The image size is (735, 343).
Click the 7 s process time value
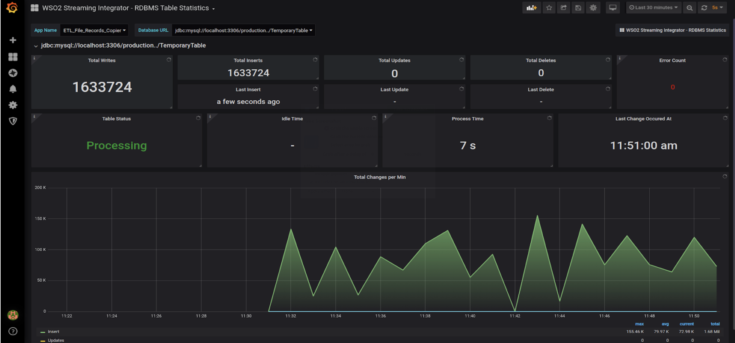click(x=468, y=145)
